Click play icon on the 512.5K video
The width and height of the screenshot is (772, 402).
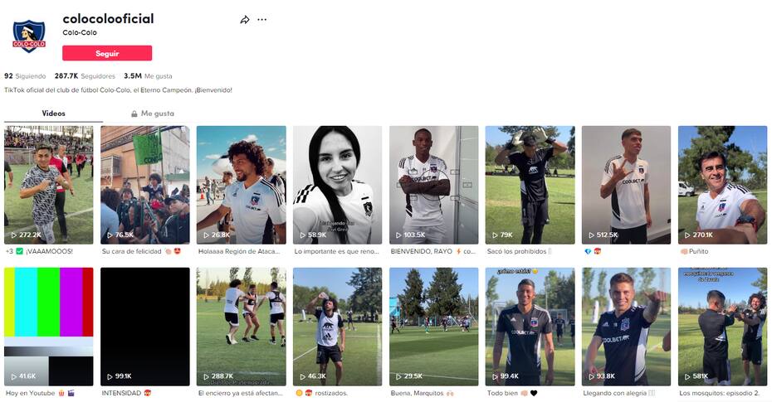(x=591, y=235)
